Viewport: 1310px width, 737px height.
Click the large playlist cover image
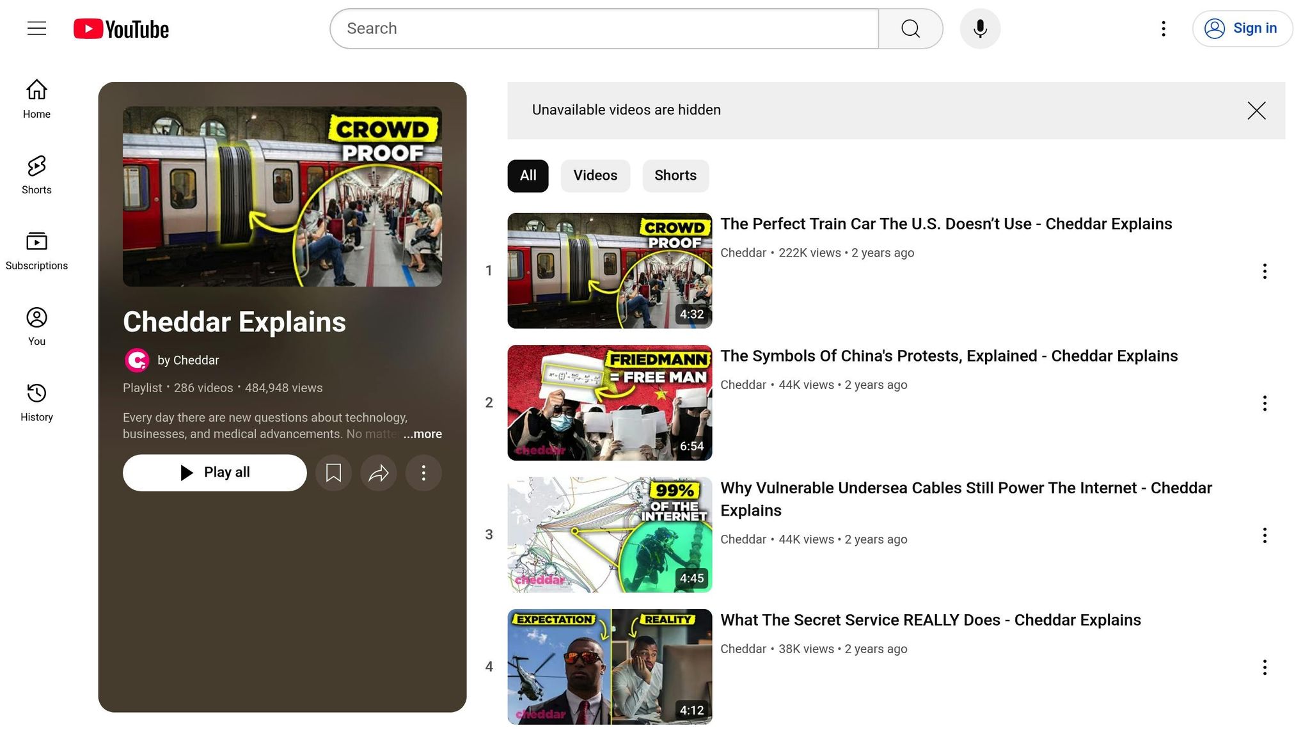pos(282,196)
